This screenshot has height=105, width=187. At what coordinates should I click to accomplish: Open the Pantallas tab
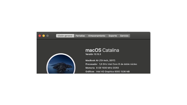[80, 36]
